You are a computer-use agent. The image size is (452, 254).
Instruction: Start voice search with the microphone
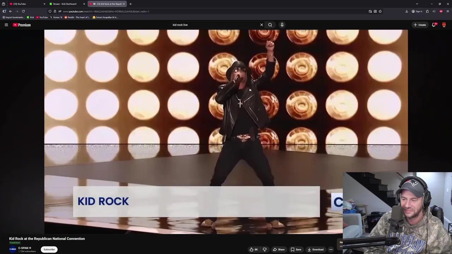282,25
